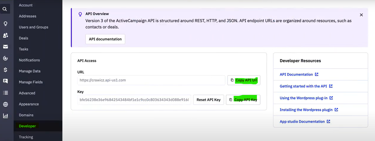Open Conversations chat bubble icon

5,81
